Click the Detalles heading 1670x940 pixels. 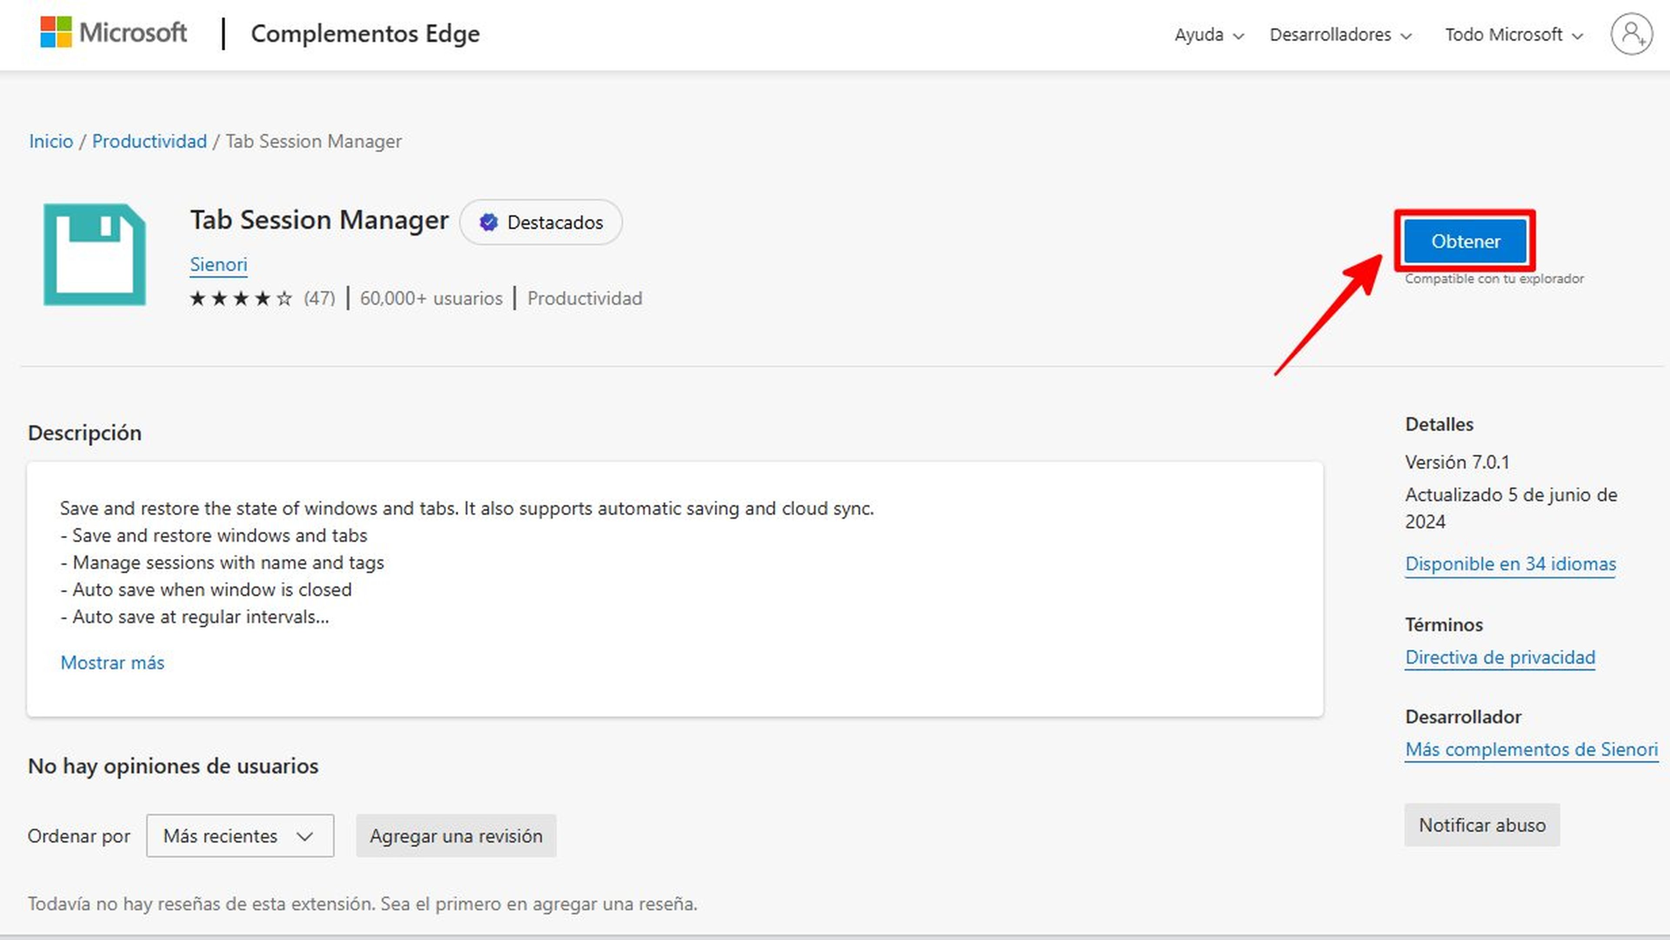click(x=1439, y=425)
